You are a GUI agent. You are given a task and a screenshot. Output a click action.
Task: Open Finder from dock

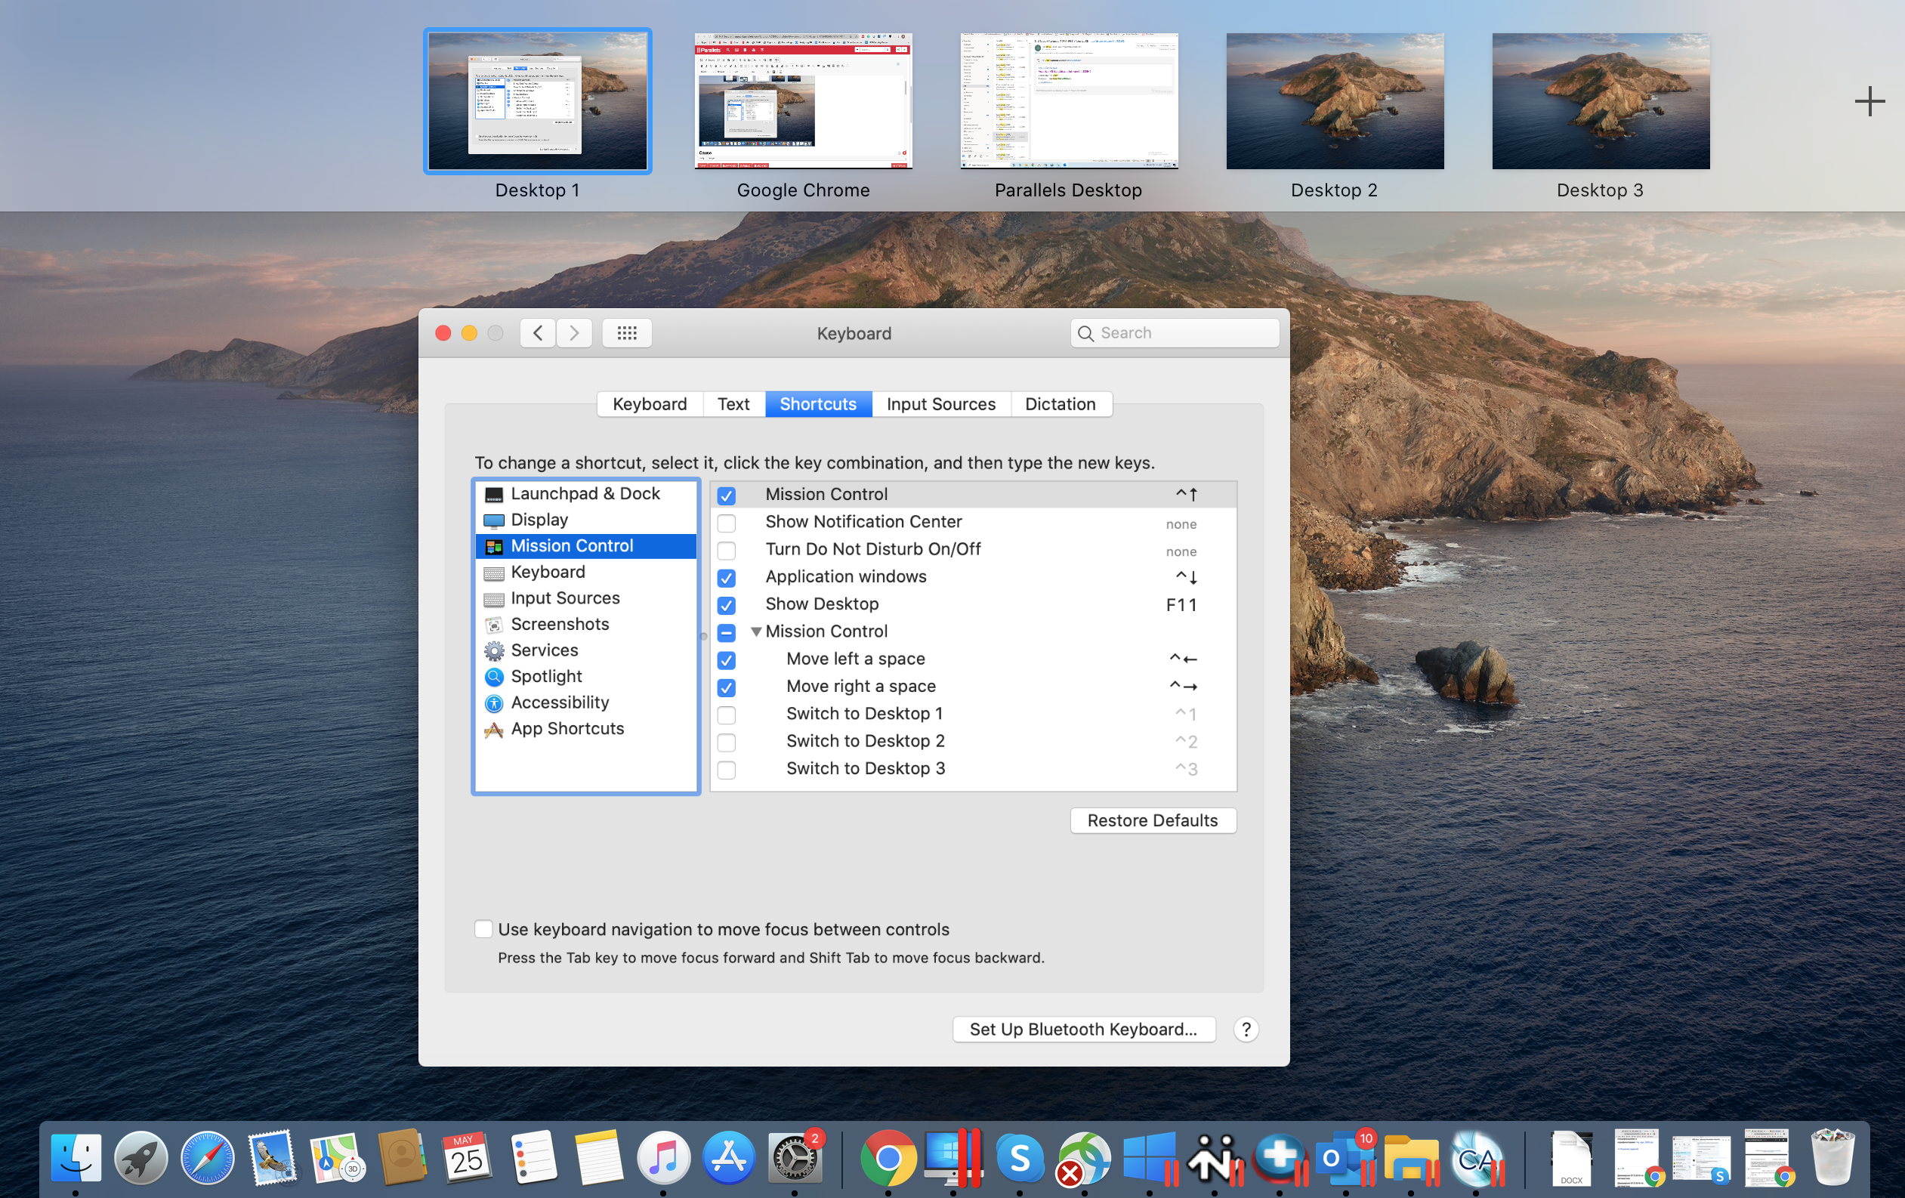point(73,1156)
